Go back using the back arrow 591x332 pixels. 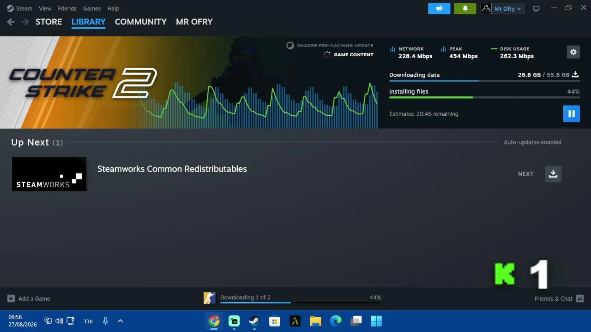coord(11,22)
